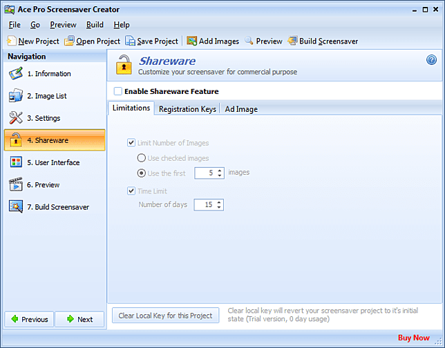Enable the Shareware Feature checkbox
This screenshot has height=348, width=445.
click(x=117, y=91)
